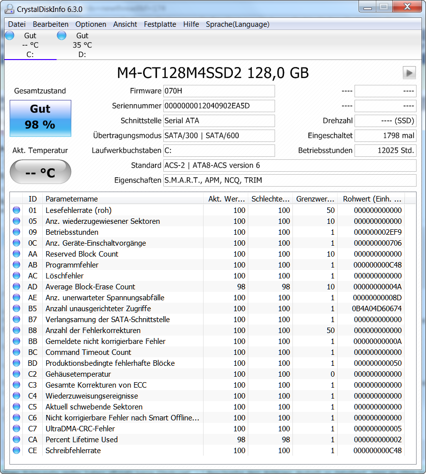Go to next disk with arrow button
The width and height of the screenshot is (426, 474).
pyautogui.click(x=409, y=73)
